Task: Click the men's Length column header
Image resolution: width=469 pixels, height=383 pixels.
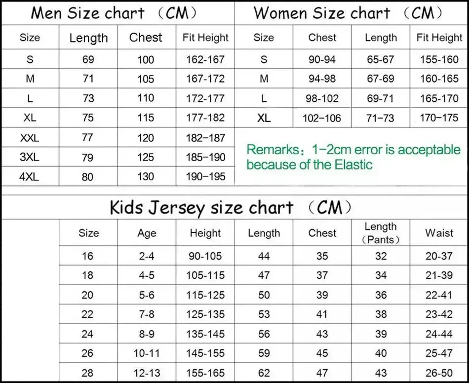Action: point(88,38)
